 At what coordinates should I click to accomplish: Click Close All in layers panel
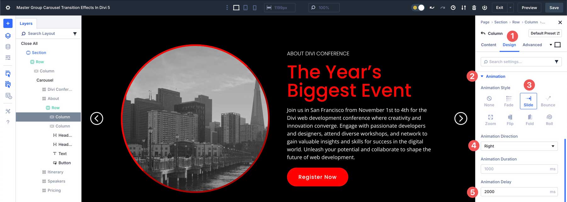[x=29, y=43]
